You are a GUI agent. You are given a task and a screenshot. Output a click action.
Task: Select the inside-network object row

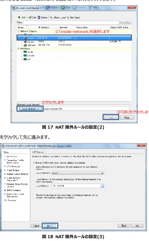click(x=74, y=38)
